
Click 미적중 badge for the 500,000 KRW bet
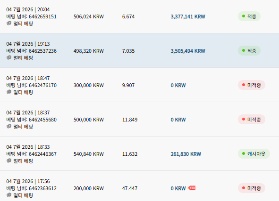[252, 120]
